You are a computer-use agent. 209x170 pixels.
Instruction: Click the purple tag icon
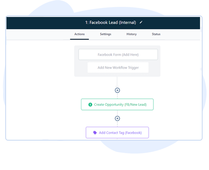tap(95, 133)
